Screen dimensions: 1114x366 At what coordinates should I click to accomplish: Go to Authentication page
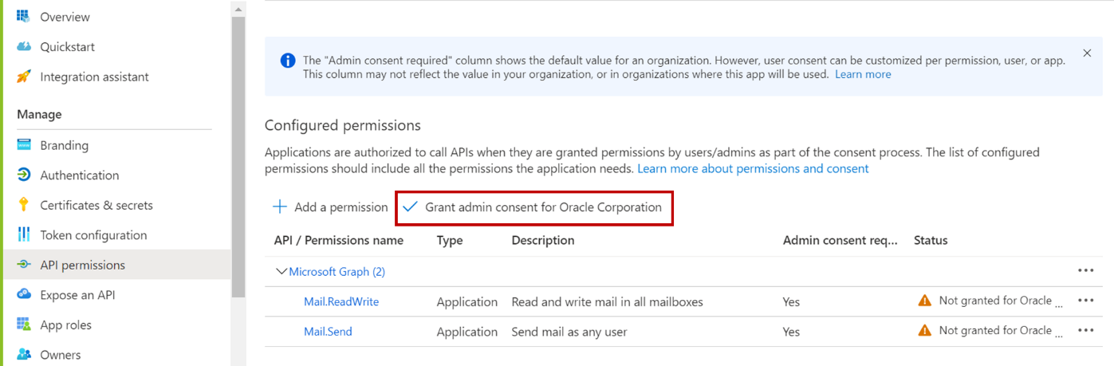click(80, 175)
